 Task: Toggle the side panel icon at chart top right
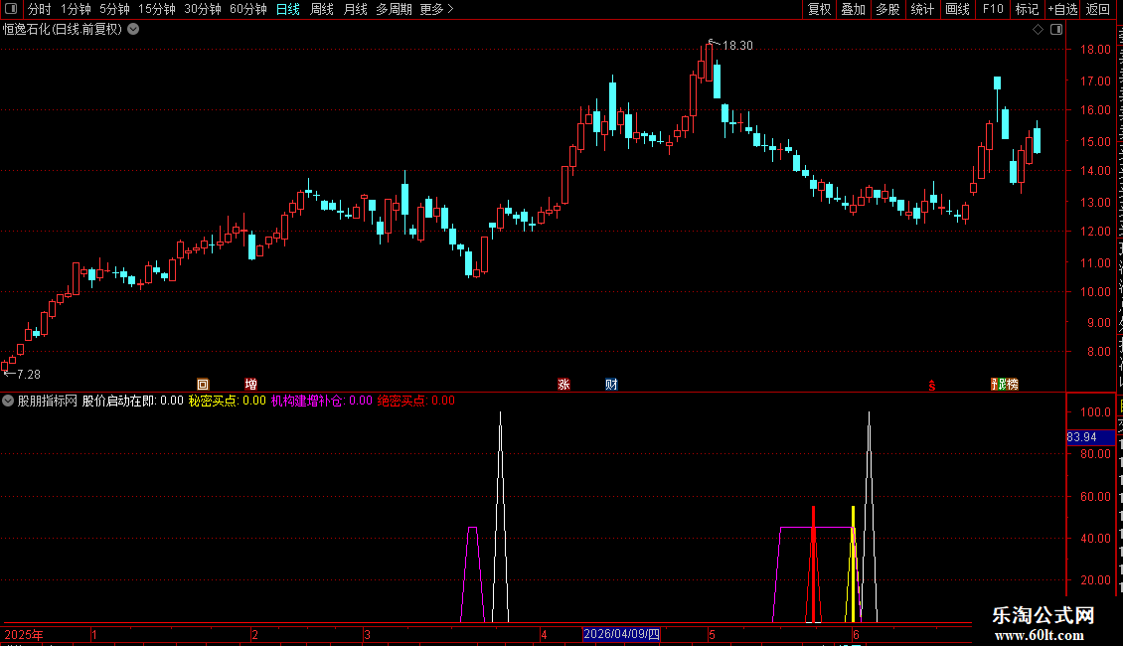click(x=1056, y=30)
